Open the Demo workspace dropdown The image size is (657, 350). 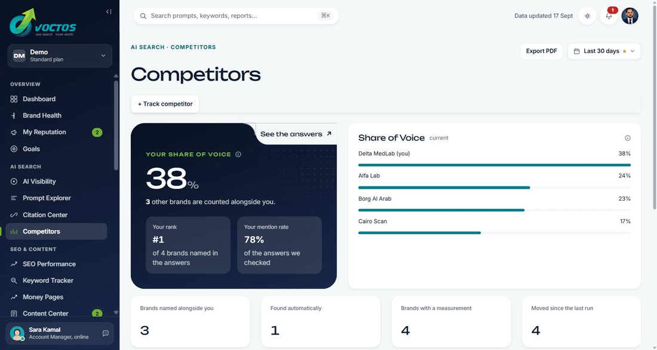(60, 56)
